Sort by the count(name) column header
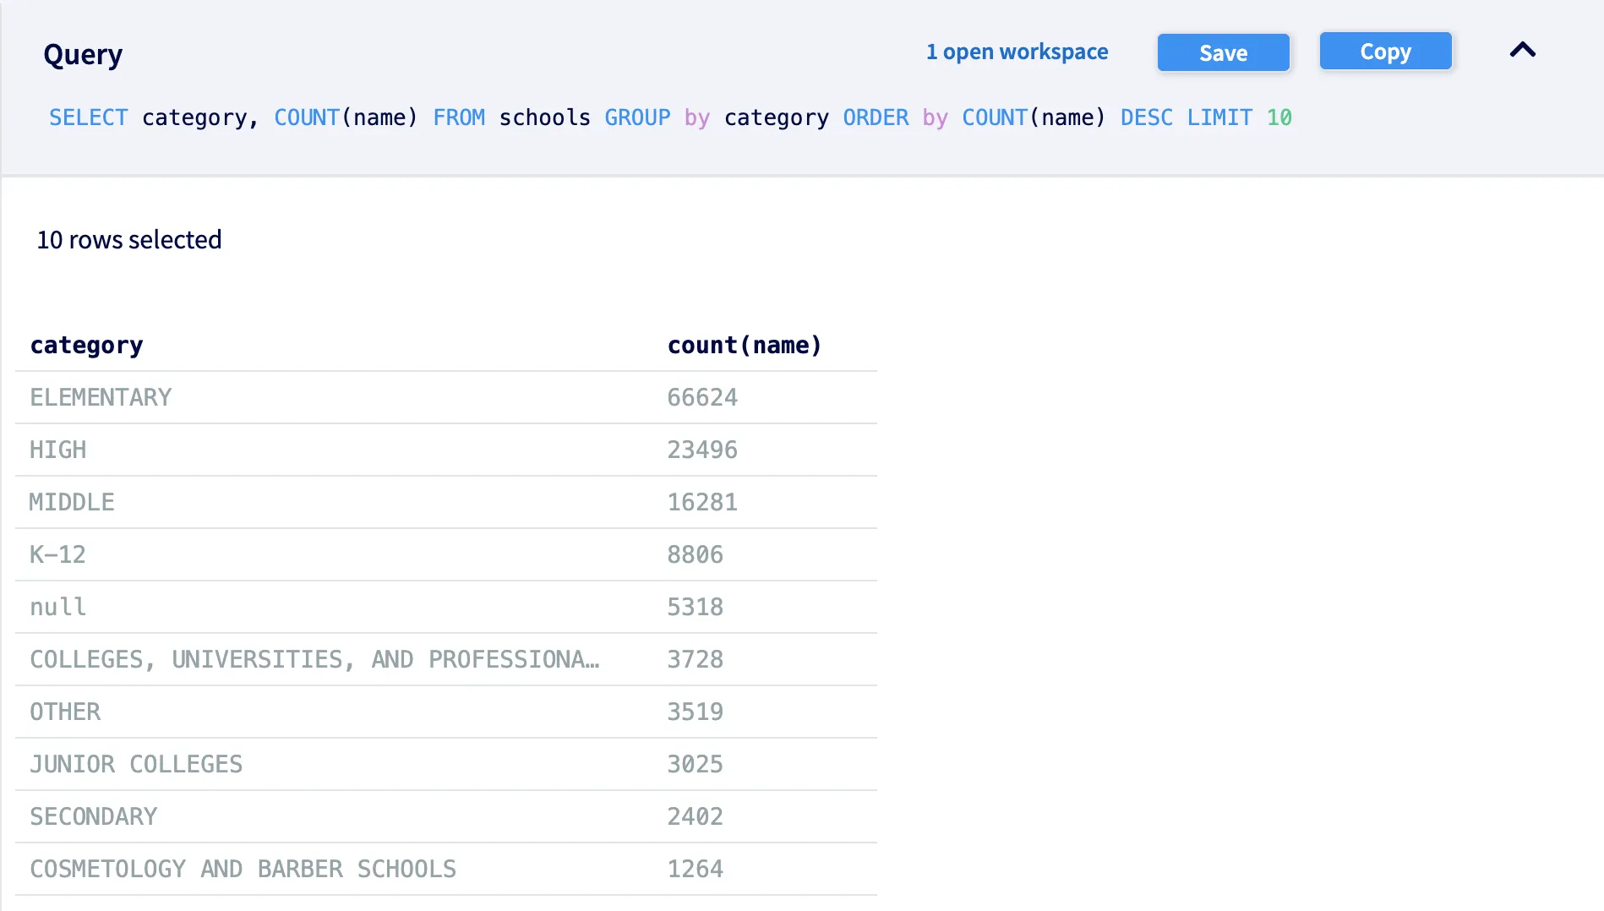 [x=744, y=345]
